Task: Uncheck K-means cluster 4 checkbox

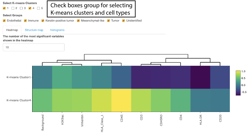Action: pyautogui.click(x=30, y=8)
